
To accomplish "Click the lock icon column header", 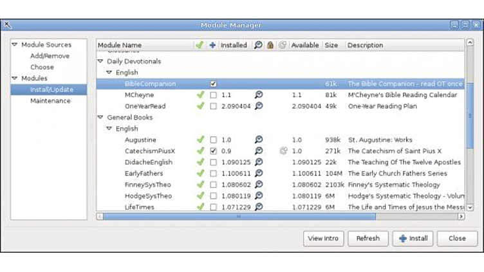I will [x=270, y=45].
